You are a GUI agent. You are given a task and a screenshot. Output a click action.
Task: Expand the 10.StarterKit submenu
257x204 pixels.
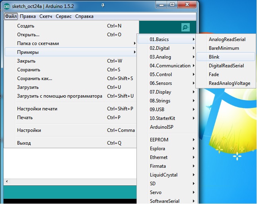point(162,118)
